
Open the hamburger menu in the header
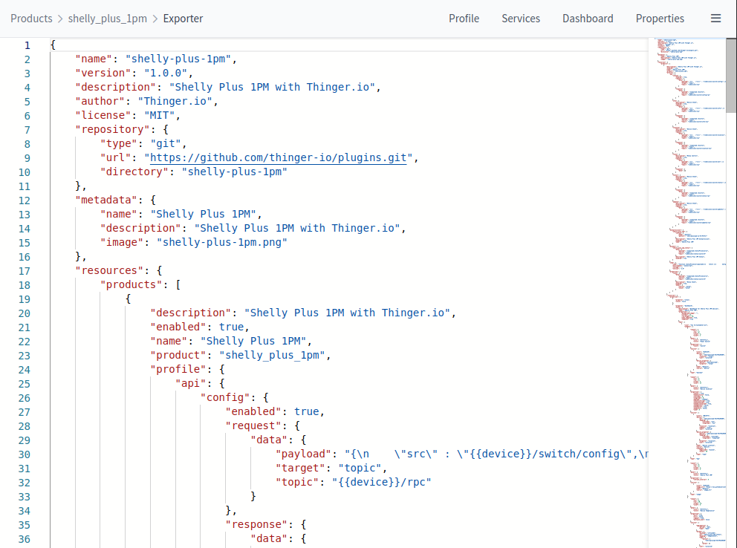(x=715, y=19)
